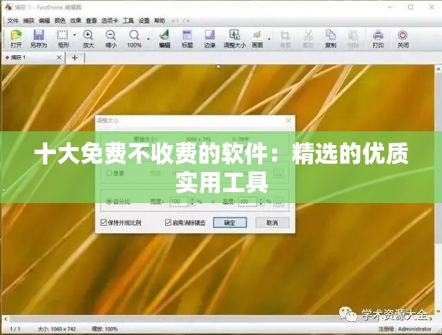Adjust the 高度 percentage spinner arrows
The width and height of the screenshot is (442, 335).
(261, 201)
